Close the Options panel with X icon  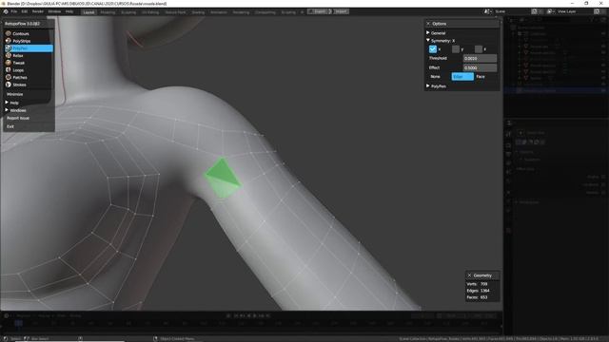(x=428, y=24)
